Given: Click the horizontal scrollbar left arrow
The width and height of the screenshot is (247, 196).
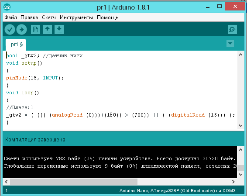Looking at the screenshot, I should pos(6,182).
